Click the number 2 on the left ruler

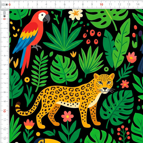[x=5, y=37]
